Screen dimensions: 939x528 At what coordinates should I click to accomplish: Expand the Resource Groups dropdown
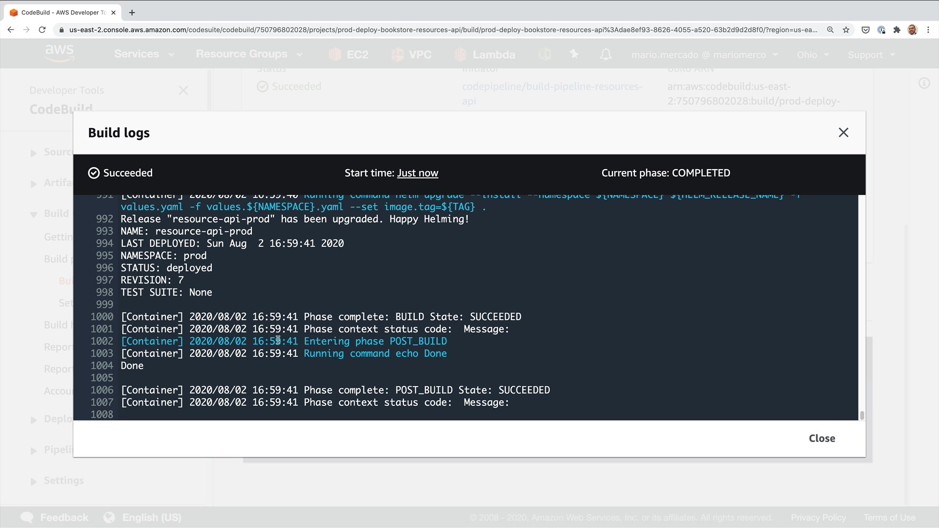coord(249,54)
